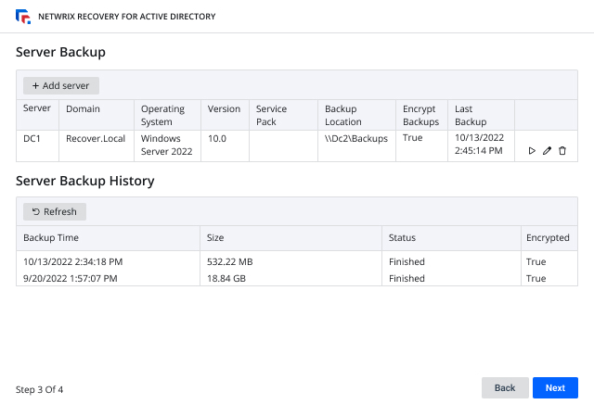
Task: Click Finished status of 9/20/2022 backup
Action: tap(407, 279)
